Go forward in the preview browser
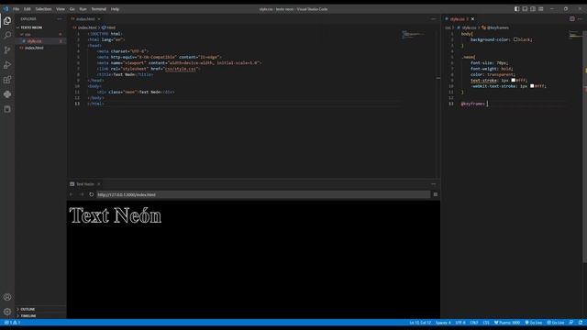The width and height of the screenshot is (587, 330). [x=82, y=194]
